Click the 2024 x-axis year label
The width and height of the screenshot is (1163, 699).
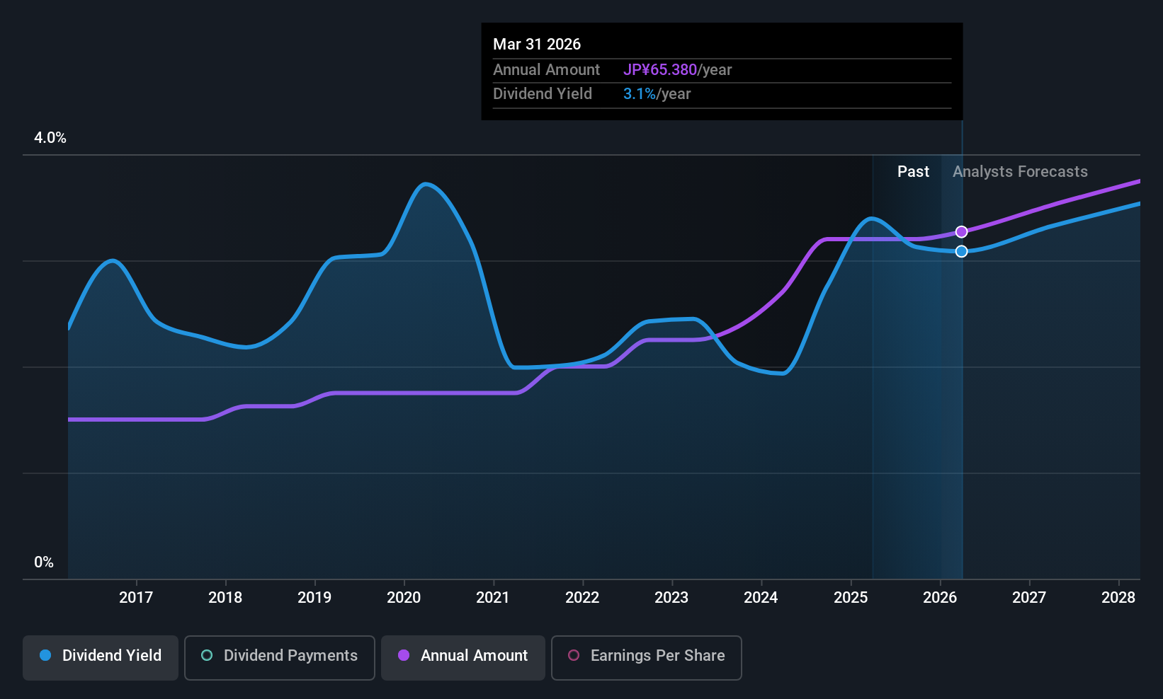click(761, 597)
